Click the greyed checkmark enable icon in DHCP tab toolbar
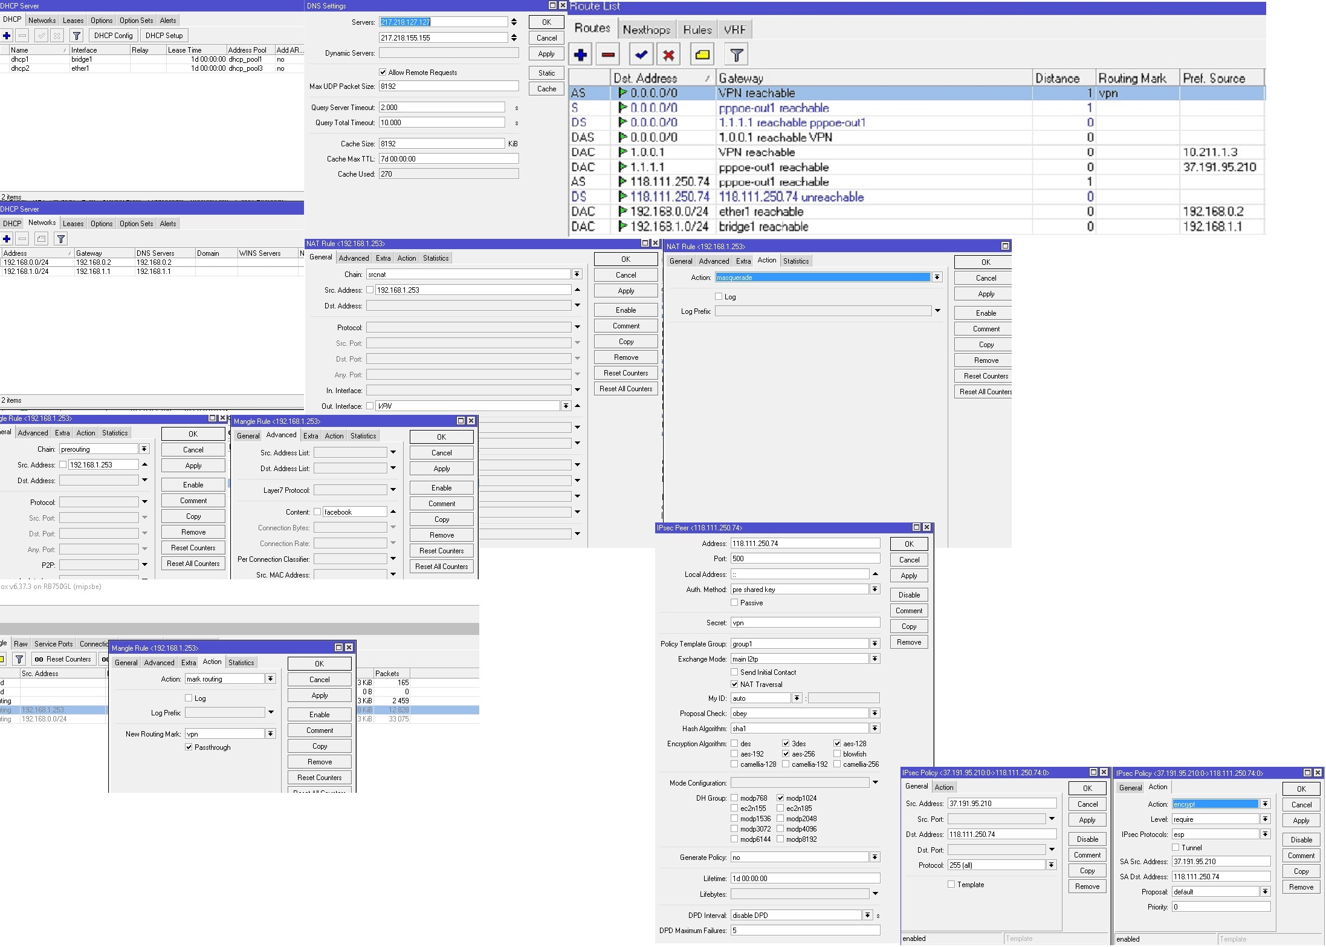1326x947 pixels. coord(42,36)
